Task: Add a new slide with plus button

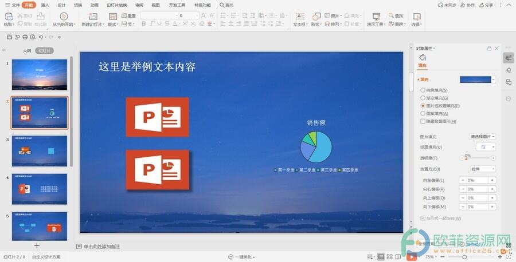Action: pos(37,245)
